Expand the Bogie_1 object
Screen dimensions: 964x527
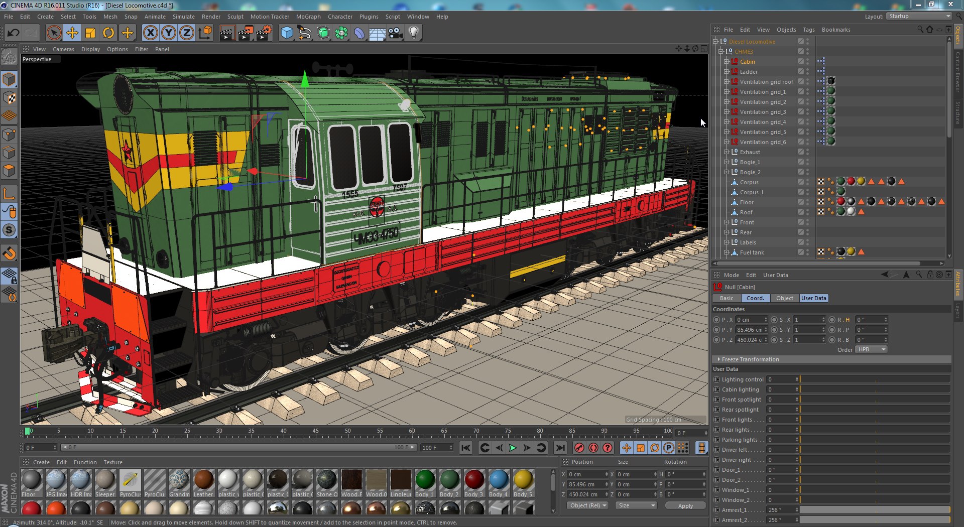click(726, 162)
